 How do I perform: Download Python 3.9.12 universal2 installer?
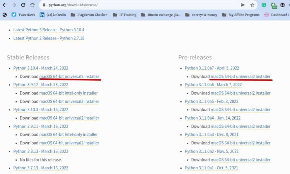[x=69, y=101]
